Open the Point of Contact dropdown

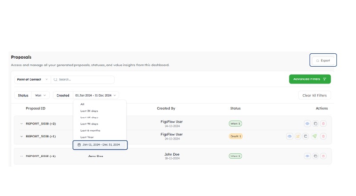coord(32,80)
